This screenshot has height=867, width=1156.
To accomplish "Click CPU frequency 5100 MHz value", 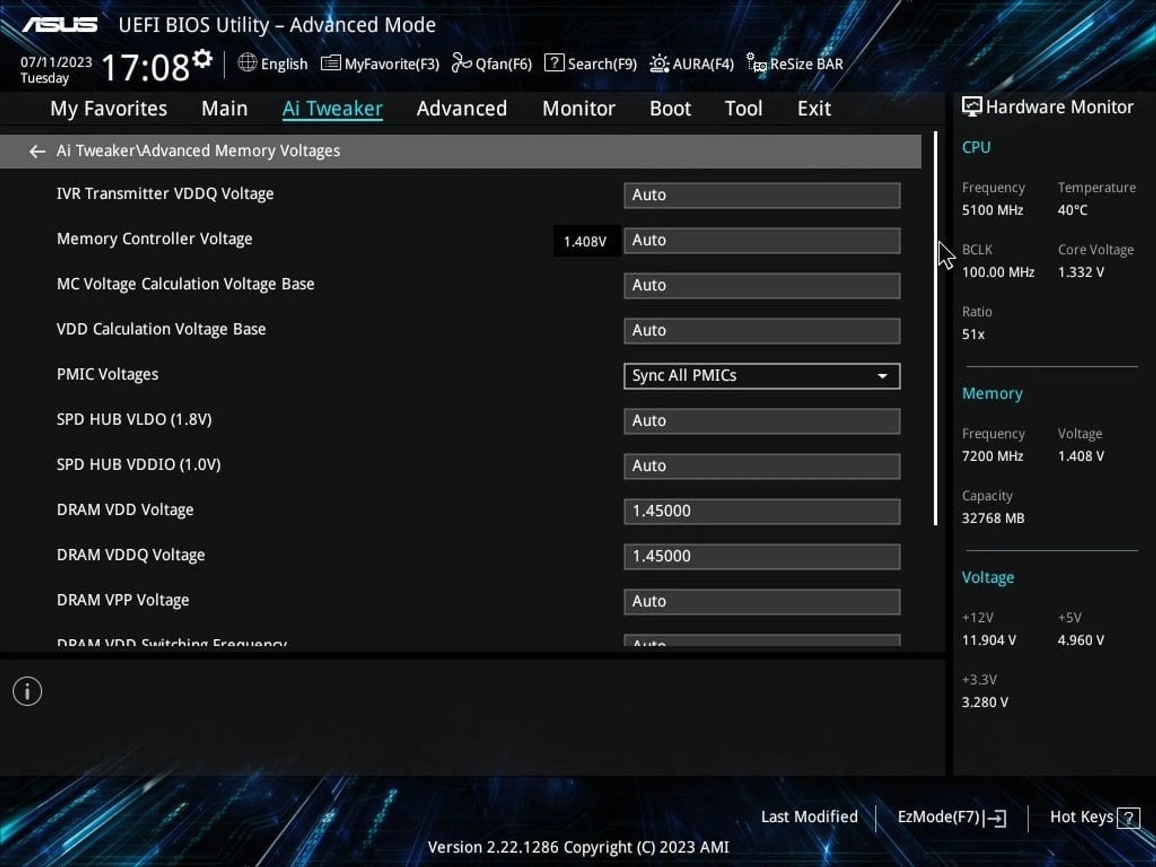I will [x=992, y=210].
